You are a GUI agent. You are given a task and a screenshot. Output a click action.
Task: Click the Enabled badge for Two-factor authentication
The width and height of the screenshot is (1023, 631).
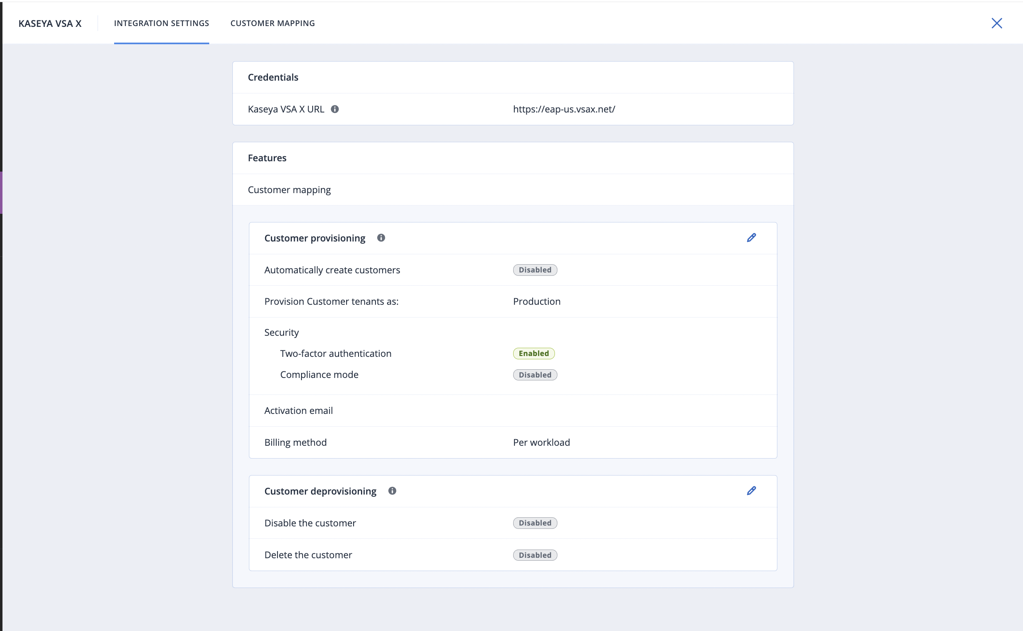(533, 354)
